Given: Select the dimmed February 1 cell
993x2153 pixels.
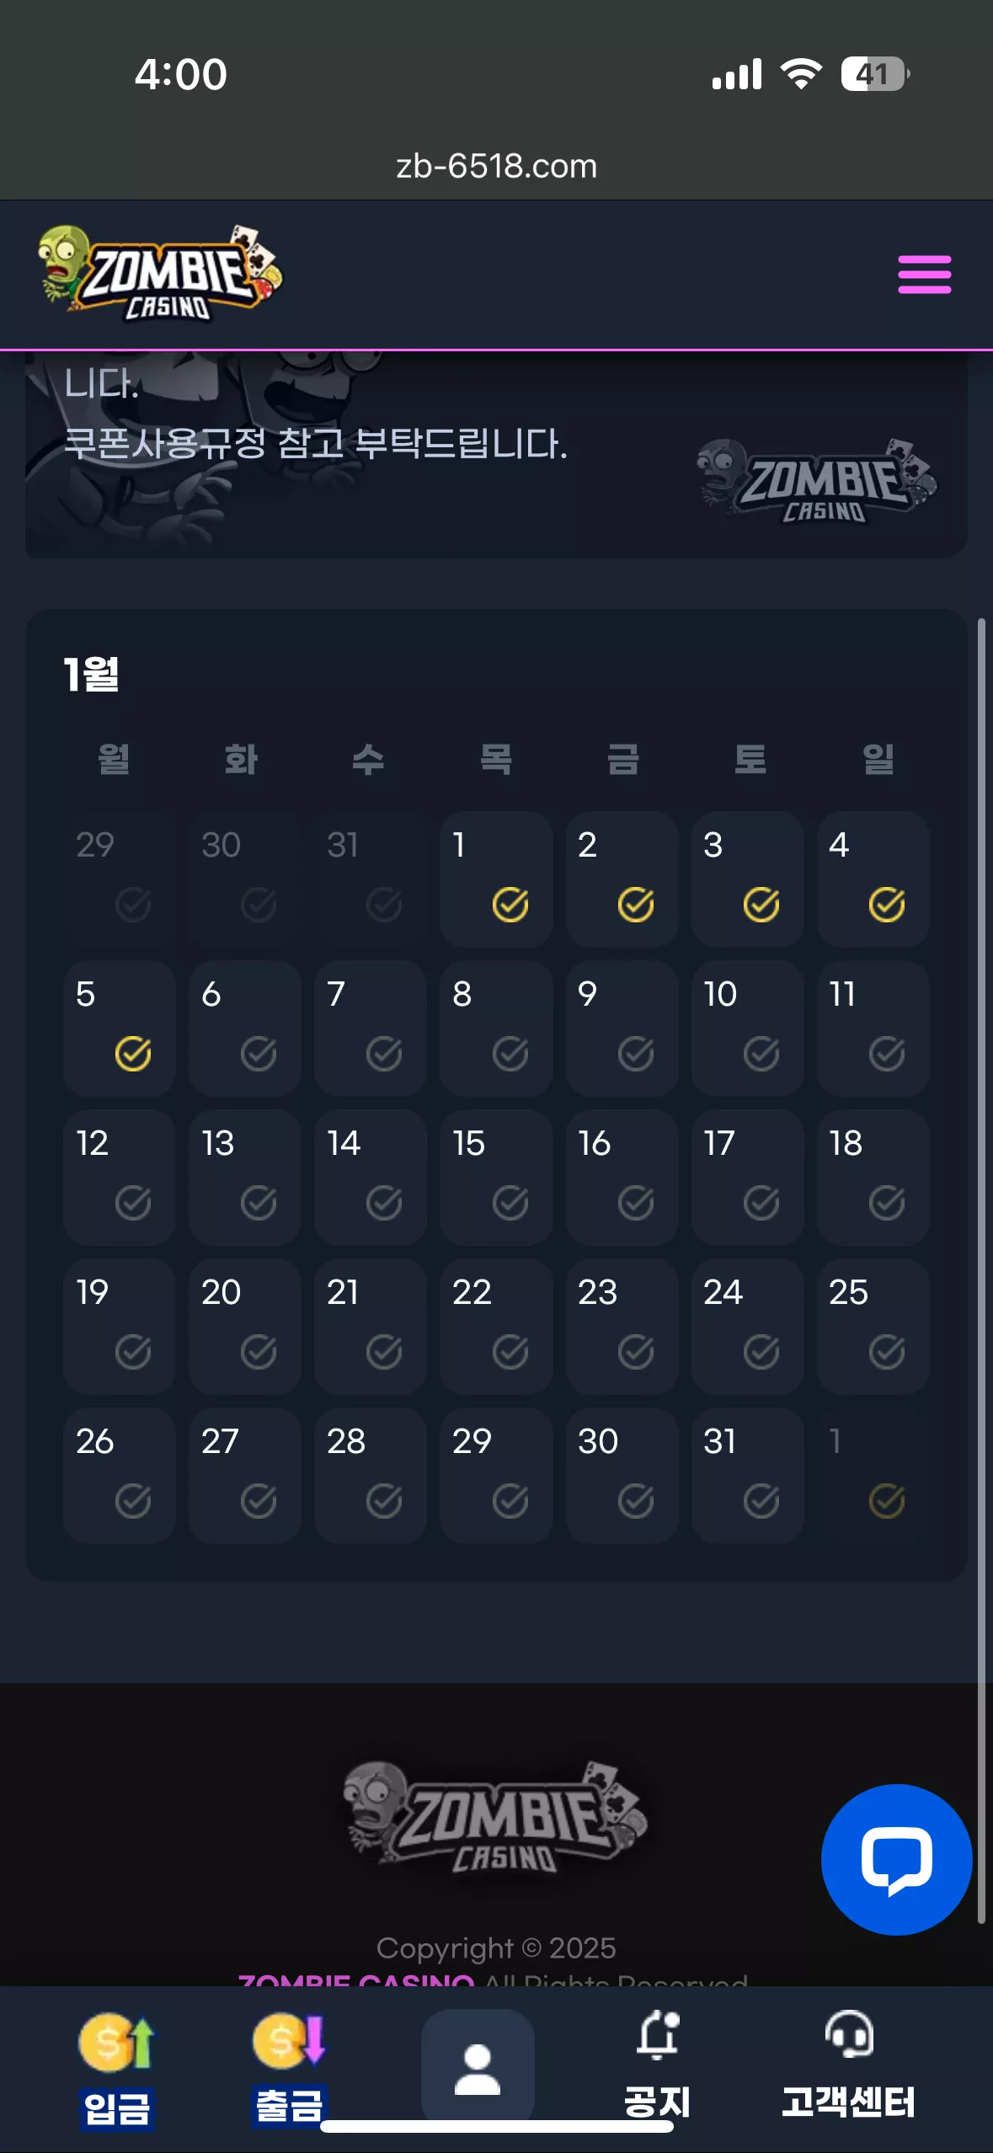Looking at the screenshot, I should (x=873, y=1475).
